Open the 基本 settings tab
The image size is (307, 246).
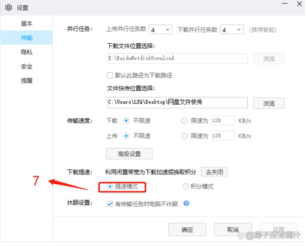[27, 24]
